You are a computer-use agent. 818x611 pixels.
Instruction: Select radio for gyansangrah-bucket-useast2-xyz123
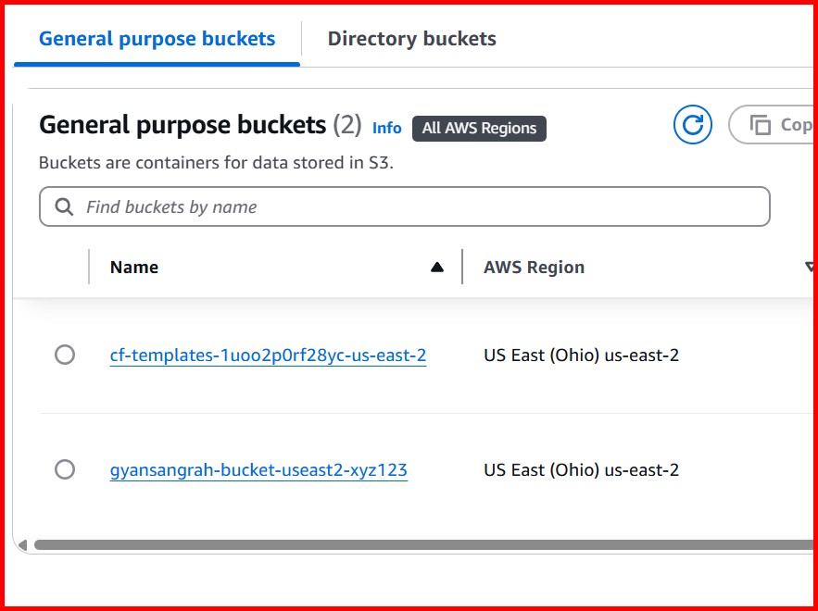click(x=65, y=469)
